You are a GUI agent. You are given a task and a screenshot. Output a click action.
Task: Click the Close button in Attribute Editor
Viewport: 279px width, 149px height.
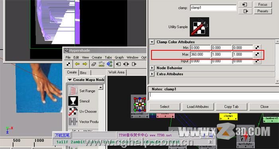(264, 107)
